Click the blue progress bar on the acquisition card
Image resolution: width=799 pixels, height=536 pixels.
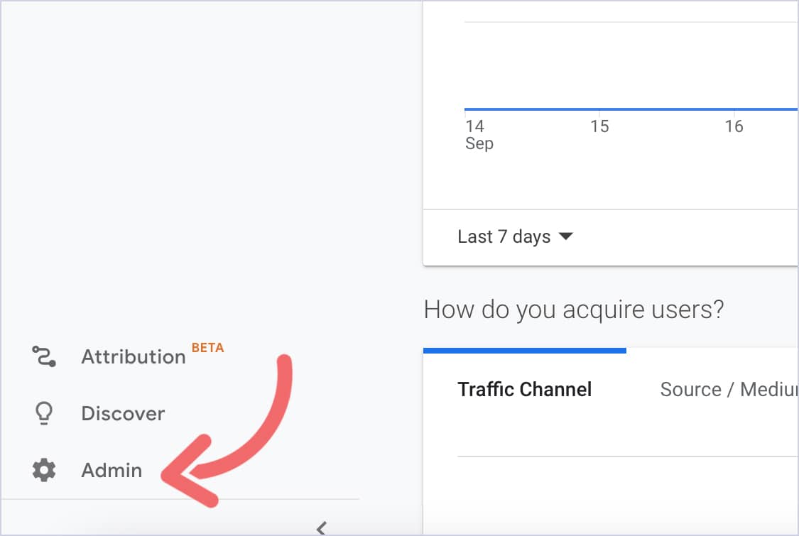(526, 349)
